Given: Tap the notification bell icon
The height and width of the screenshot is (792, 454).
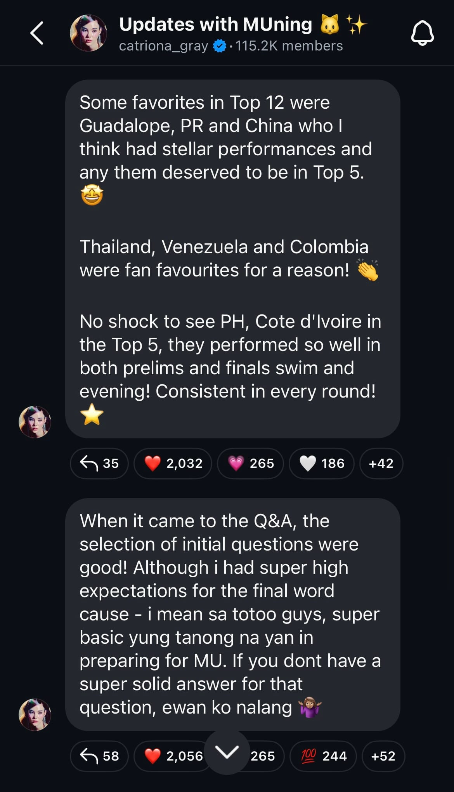Looking at the screenshot, I should (422, 33).
